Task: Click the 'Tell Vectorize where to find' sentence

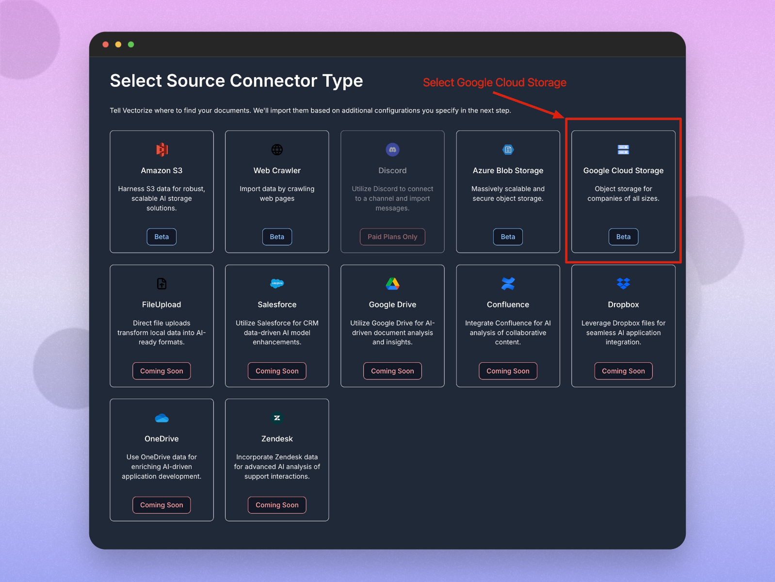Action: tap(310, 111)
